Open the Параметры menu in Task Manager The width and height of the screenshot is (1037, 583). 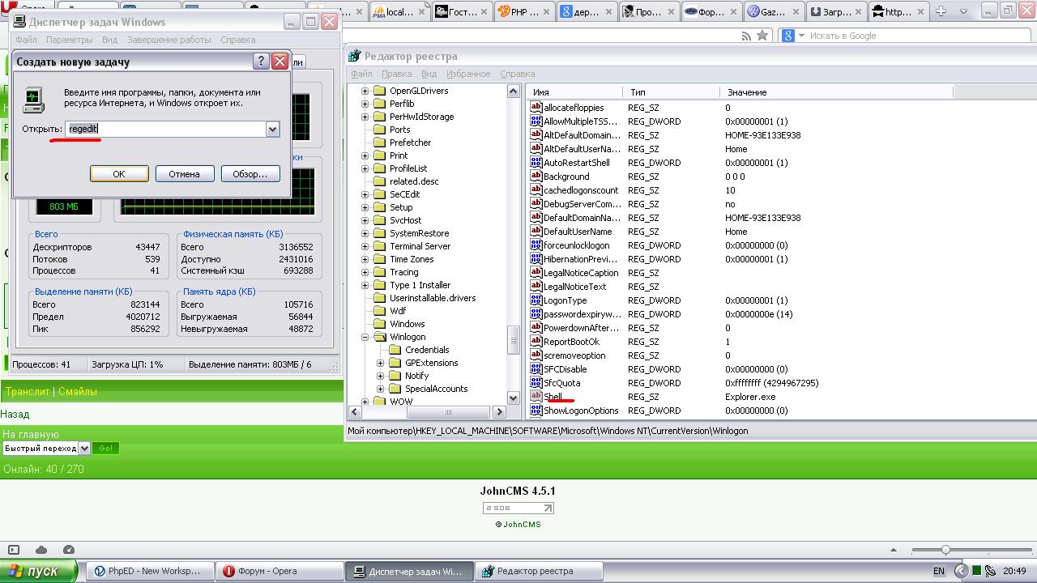(69, 40)
